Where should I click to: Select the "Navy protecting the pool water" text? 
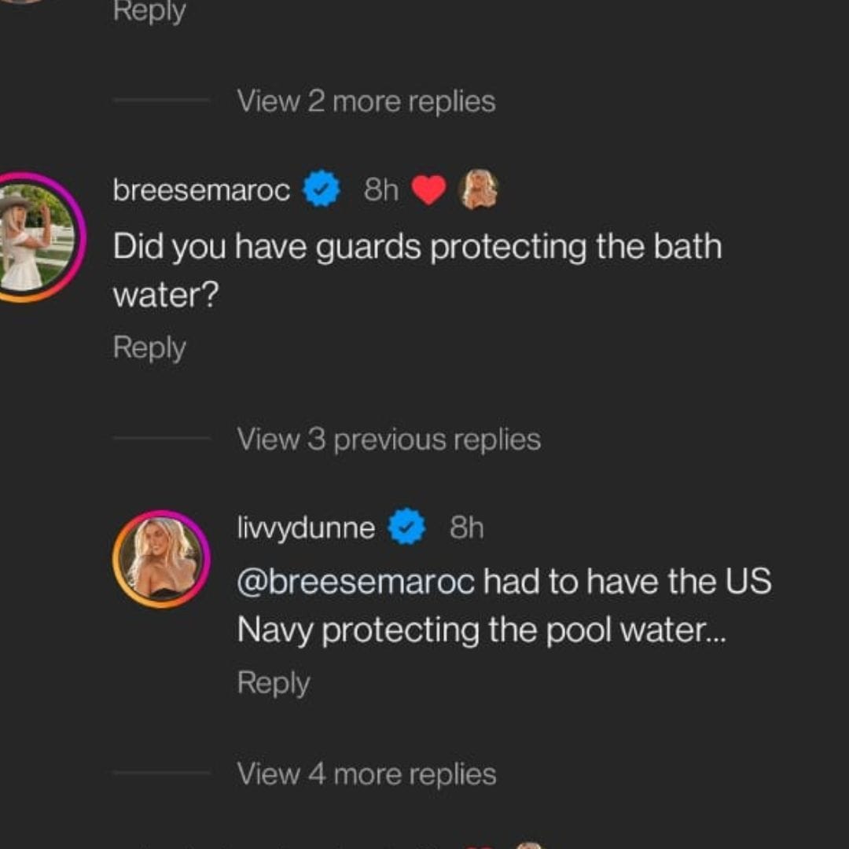click(x=481, y=630)
